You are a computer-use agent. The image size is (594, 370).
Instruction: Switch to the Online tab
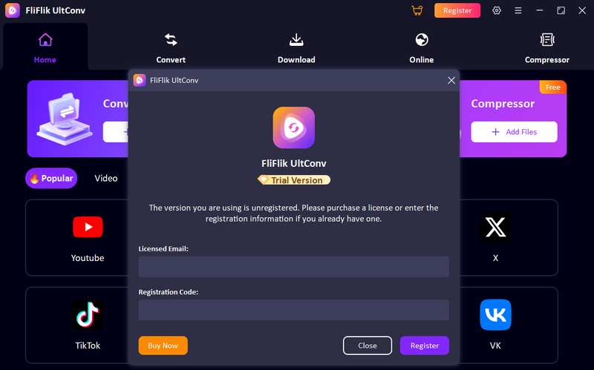click(421, 48)
